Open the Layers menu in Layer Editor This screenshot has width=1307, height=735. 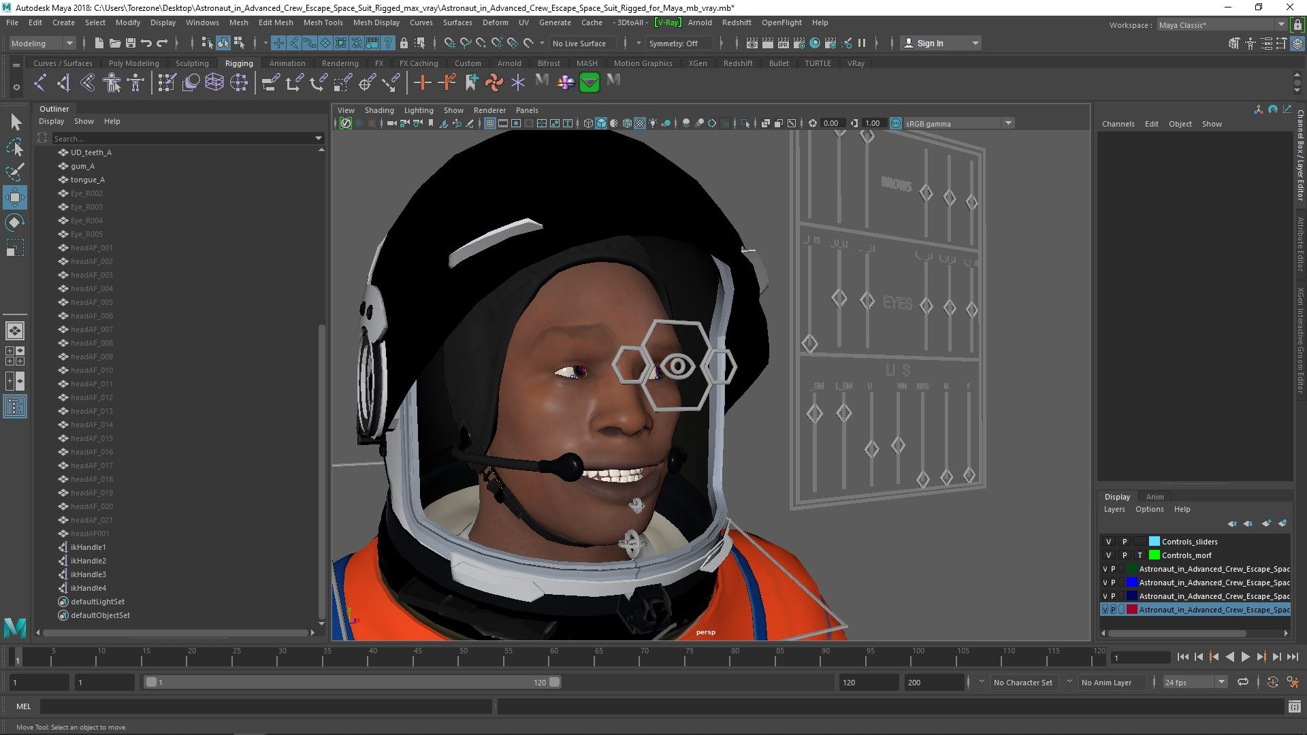click(x=1114, y=509)
